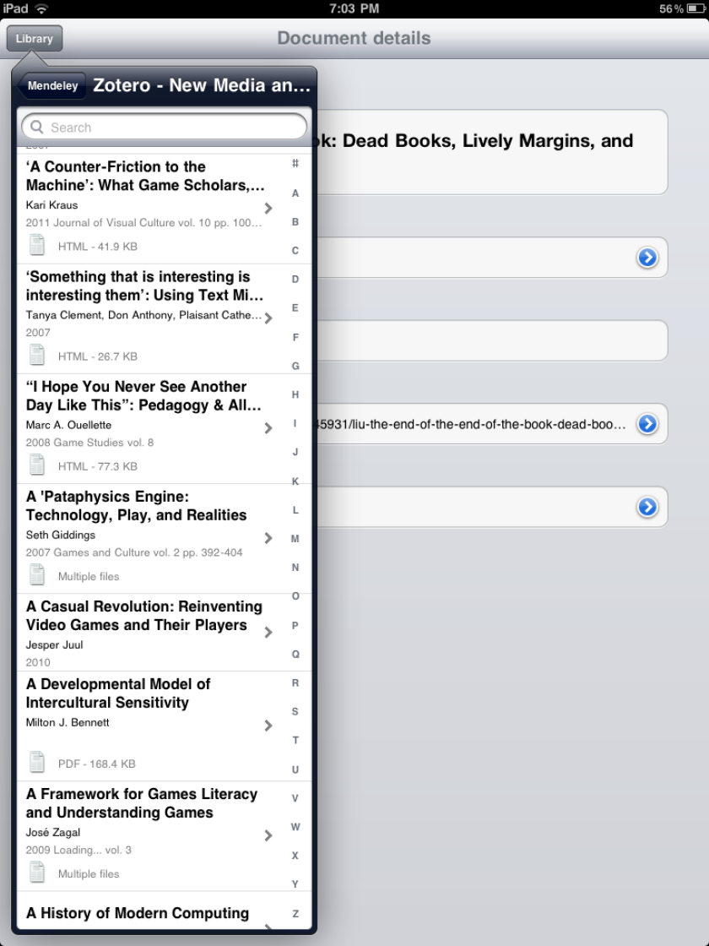Tap the Library button
Viewport: 709px width, 946px height.
click(35, 38)
